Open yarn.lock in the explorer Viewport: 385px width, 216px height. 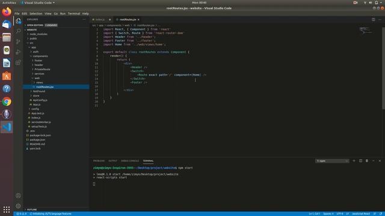[x=35, y=149]
